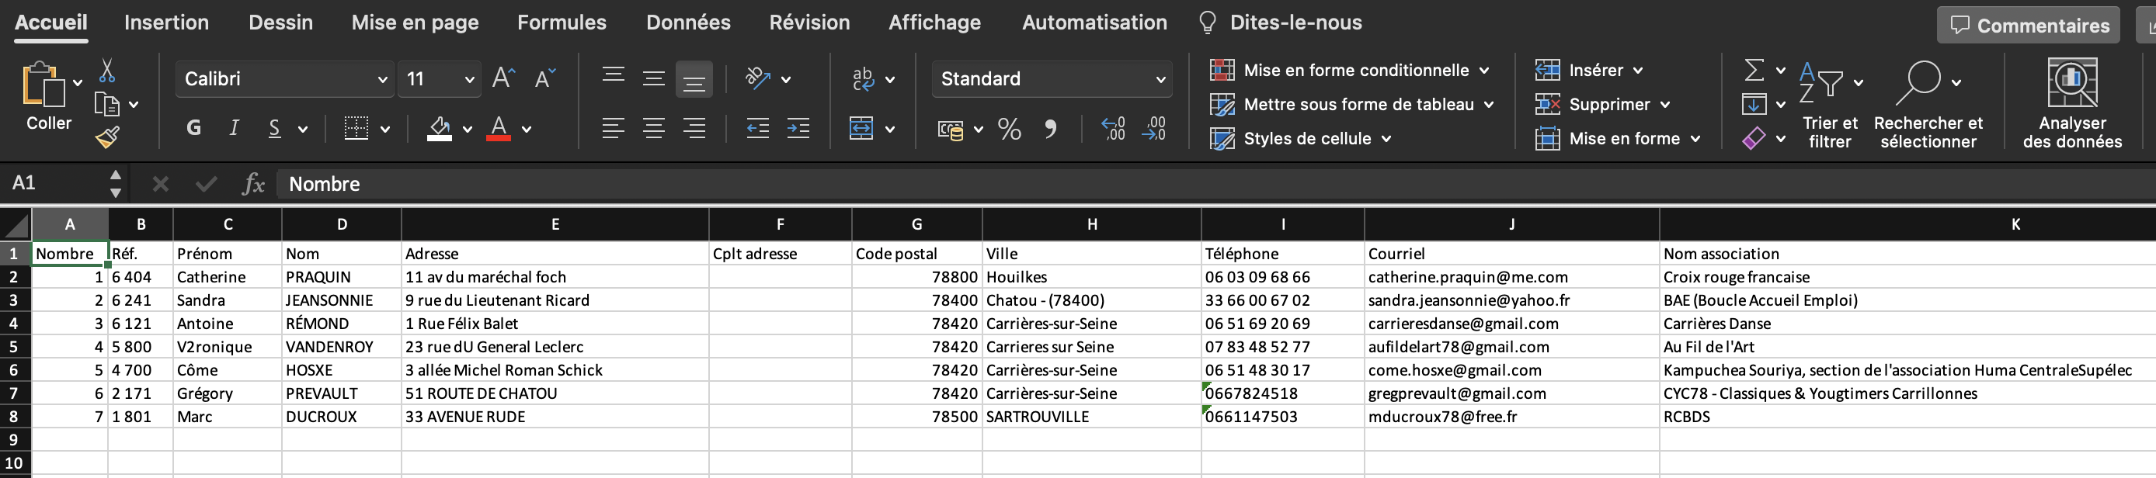Align text to the left
This screenshot has height=478, width=2156.
click(613, 128)
